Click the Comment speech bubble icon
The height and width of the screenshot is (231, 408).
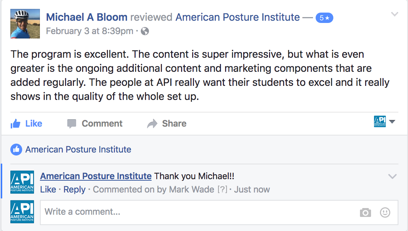coord(72,124)
